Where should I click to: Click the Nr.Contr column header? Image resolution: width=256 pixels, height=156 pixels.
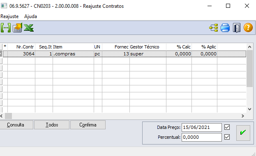21,47
